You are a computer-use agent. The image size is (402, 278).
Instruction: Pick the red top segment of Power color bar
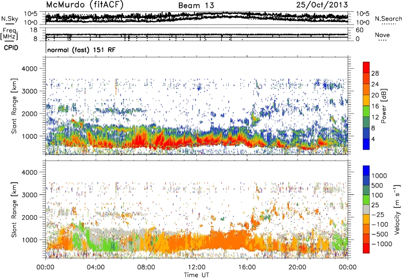(366, 68)
